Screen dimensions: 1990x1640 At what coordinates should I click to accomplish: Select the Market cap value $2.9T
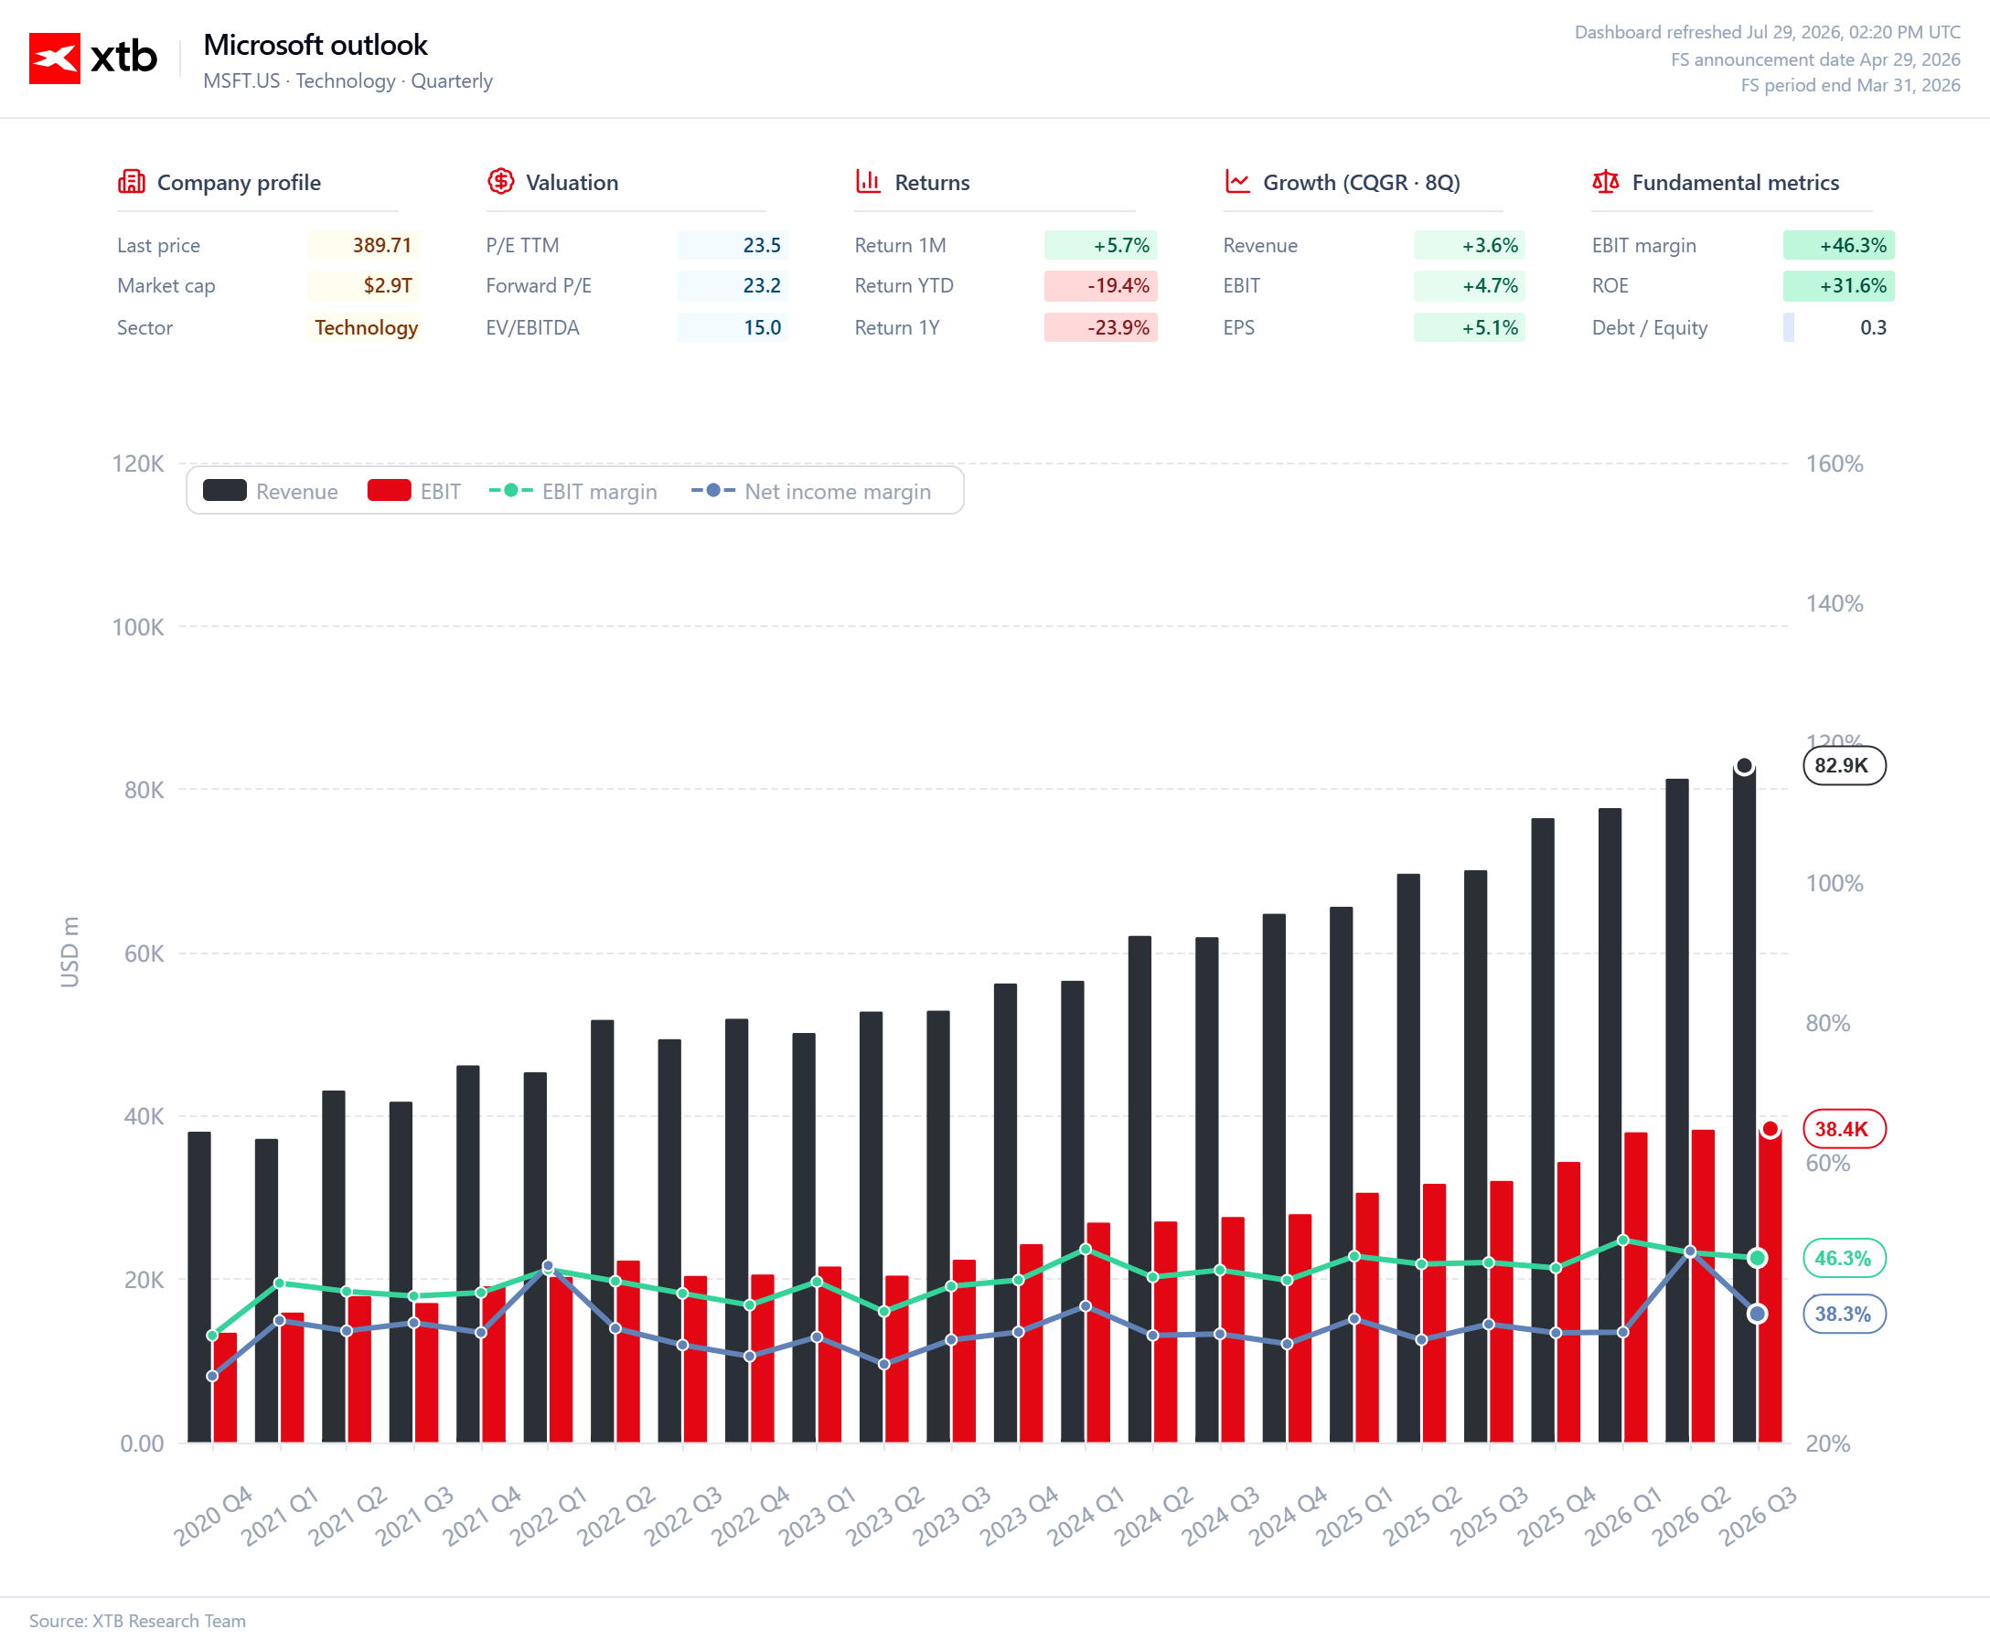[x=363, y=285]
